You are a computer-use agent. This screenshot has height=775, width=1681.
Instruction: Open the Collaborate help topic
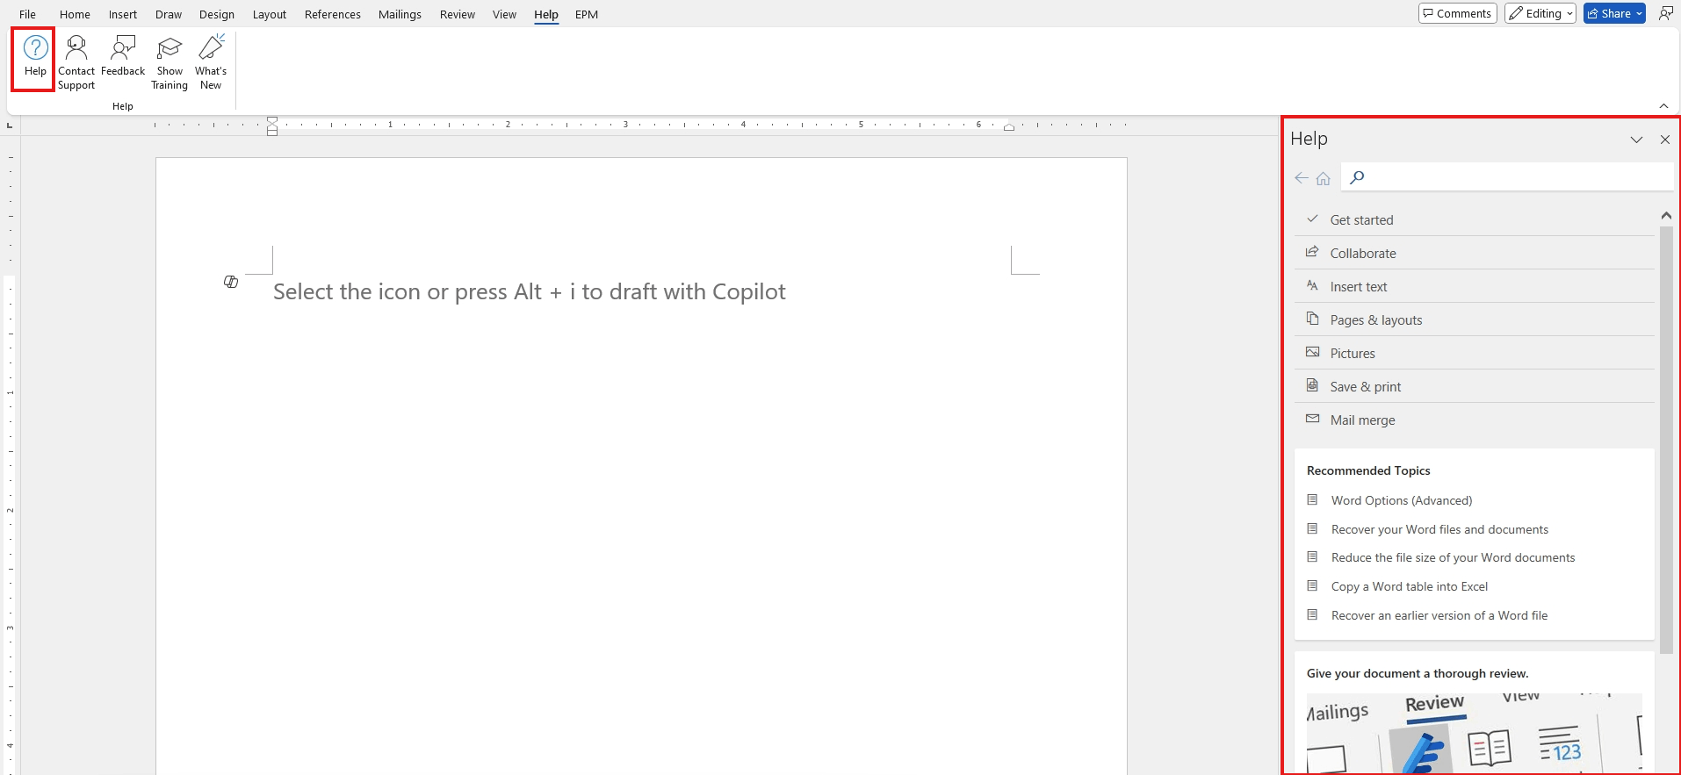(x=1475, y=253)
